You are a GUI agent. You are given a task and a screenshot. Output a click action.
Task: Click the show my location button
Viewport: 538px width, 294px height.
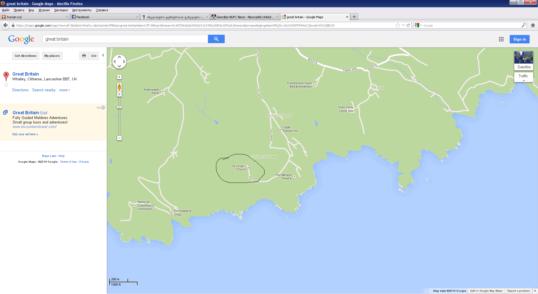click(x=119, y=77)
